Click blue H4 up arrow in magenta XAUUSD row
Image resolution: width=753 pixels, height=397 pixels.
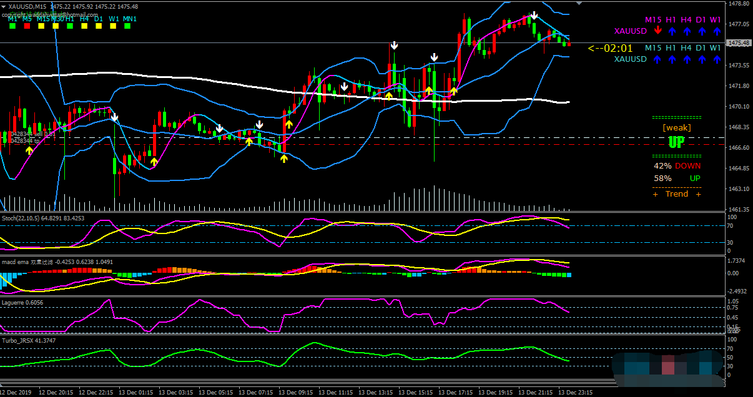(687, 31)
